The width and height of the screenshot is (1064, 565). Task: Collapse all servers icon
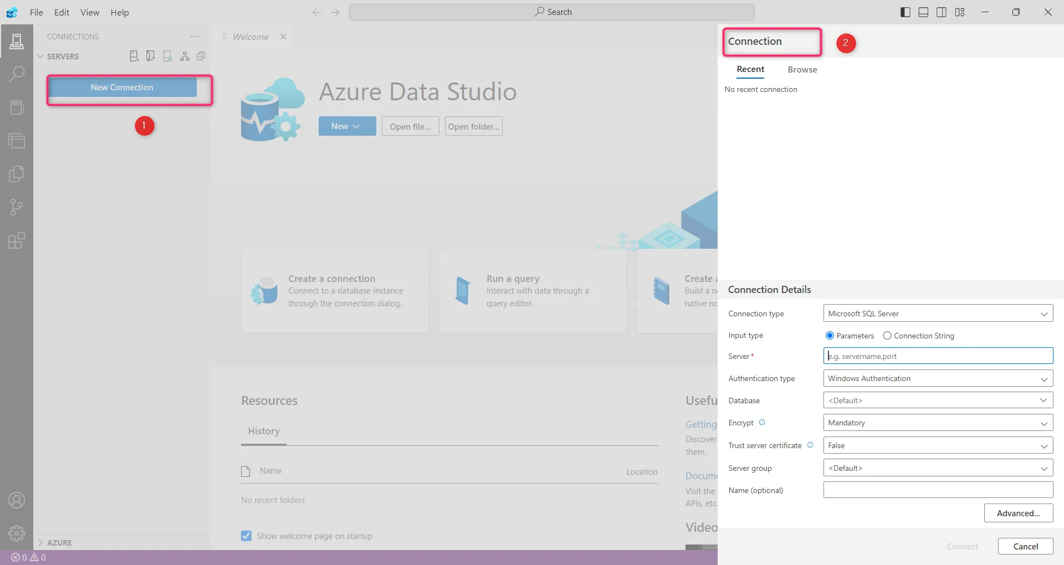click(x=201, y=56)
